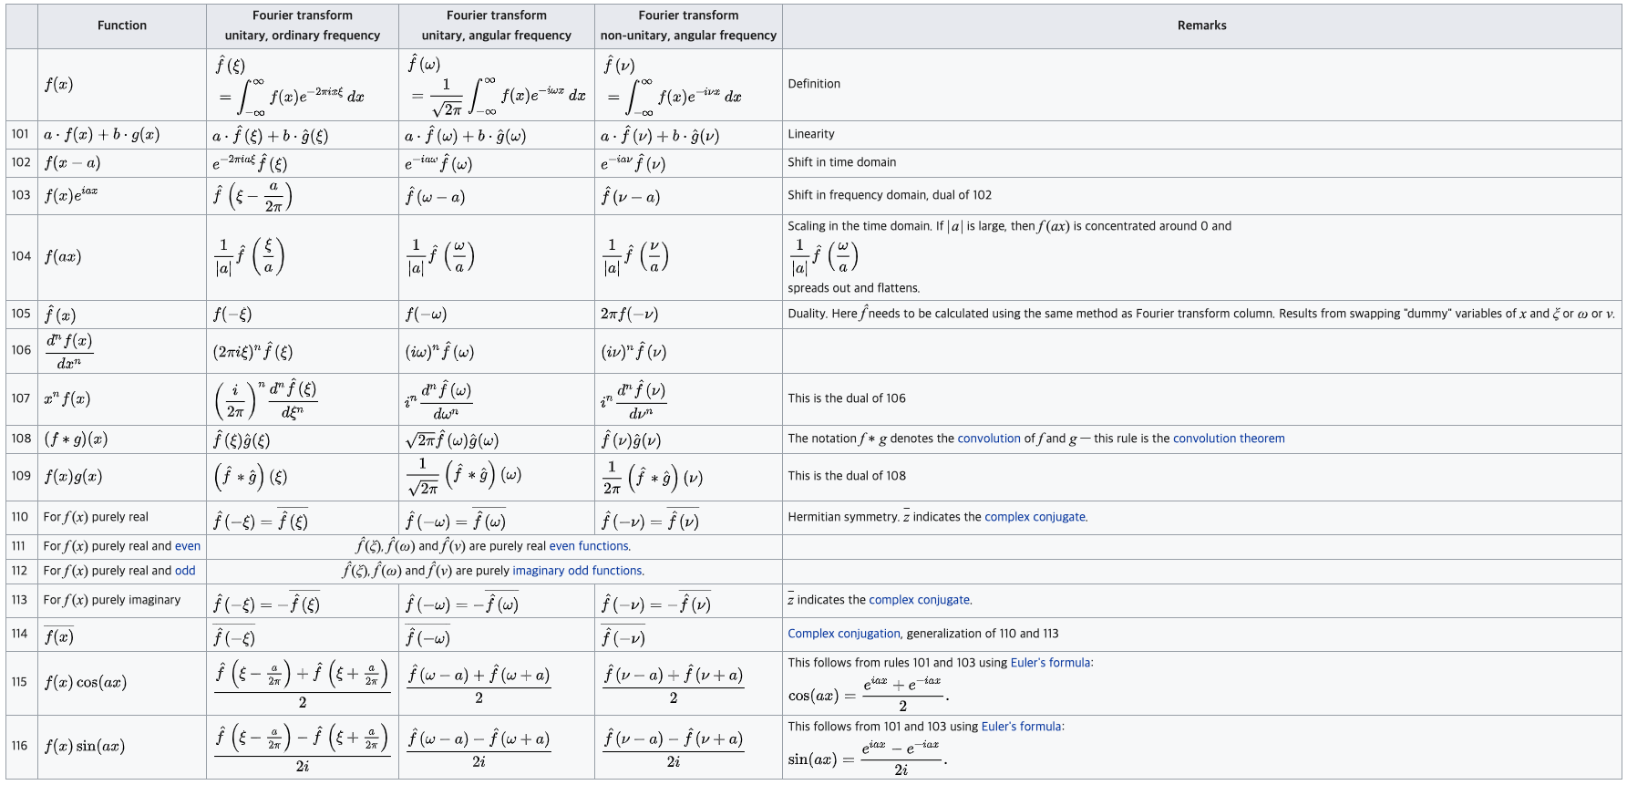
Task: Click the f(x)cos(ax) function cell
Action: [122, 682]
